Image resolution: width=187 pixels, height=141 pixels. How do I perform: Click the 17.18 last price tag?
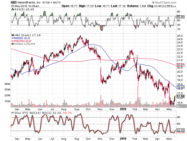click(x=180, y=96)
